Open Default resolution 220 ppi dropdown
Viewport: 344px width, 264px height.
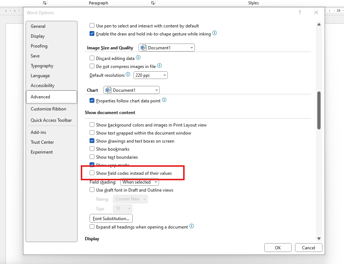151,75
